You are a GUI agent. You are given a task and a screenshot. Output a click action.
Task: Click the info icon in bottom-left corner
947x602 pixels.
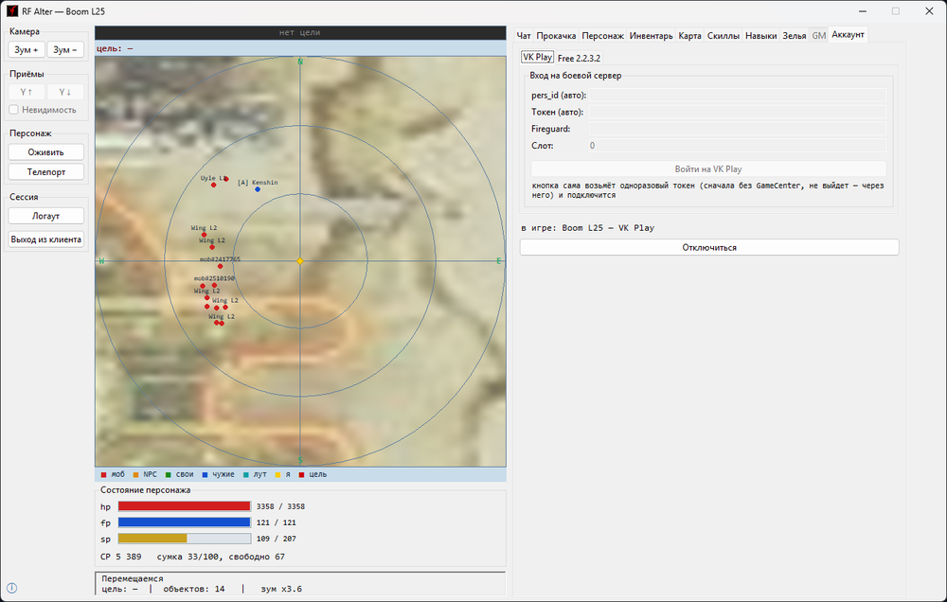click(x=11, y=588)
